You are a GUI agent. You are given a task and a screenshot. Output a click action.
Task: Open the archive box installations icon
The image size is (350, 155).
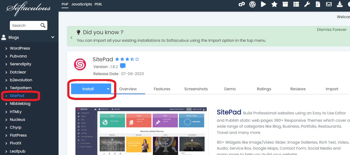tap(285, 4)
